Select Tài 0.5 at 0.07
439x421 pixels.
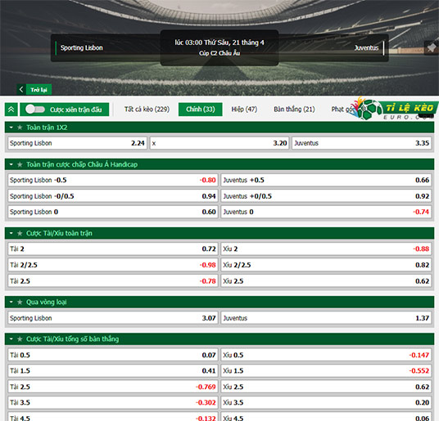coord(113,355)
